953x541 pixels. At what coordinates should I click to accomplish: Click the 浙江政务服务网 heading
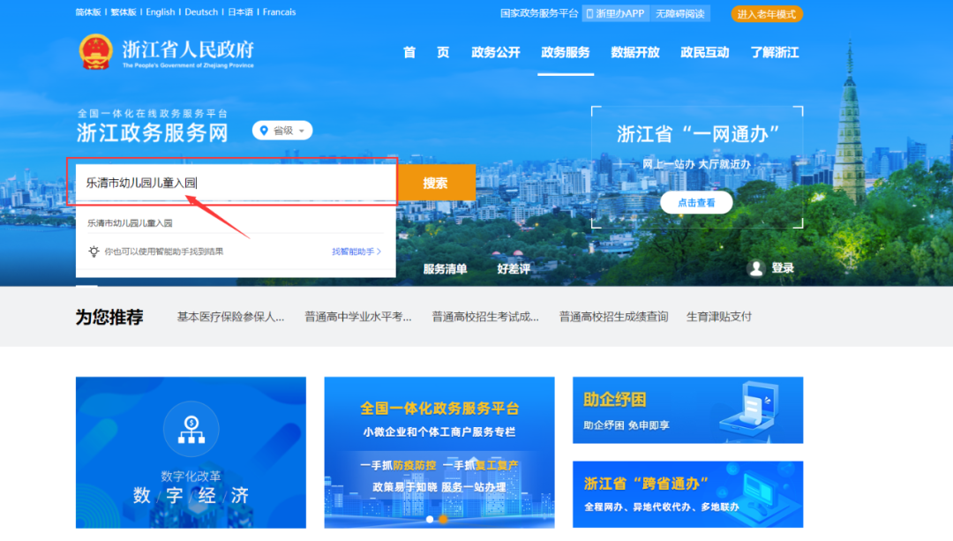coord(152,132)
